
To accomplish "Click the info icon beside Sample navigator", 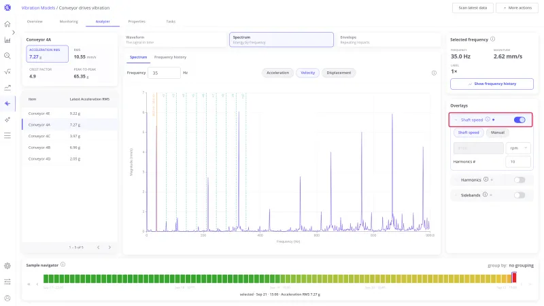I will [x=63, y=265].
